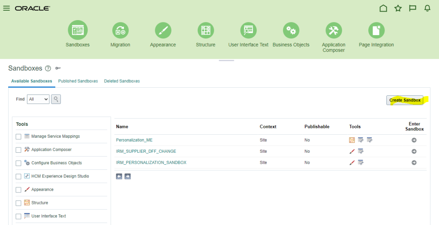439x225 pixels.
Task: Click the Enter Sandbox column header
Action: [x=415, y=126]
